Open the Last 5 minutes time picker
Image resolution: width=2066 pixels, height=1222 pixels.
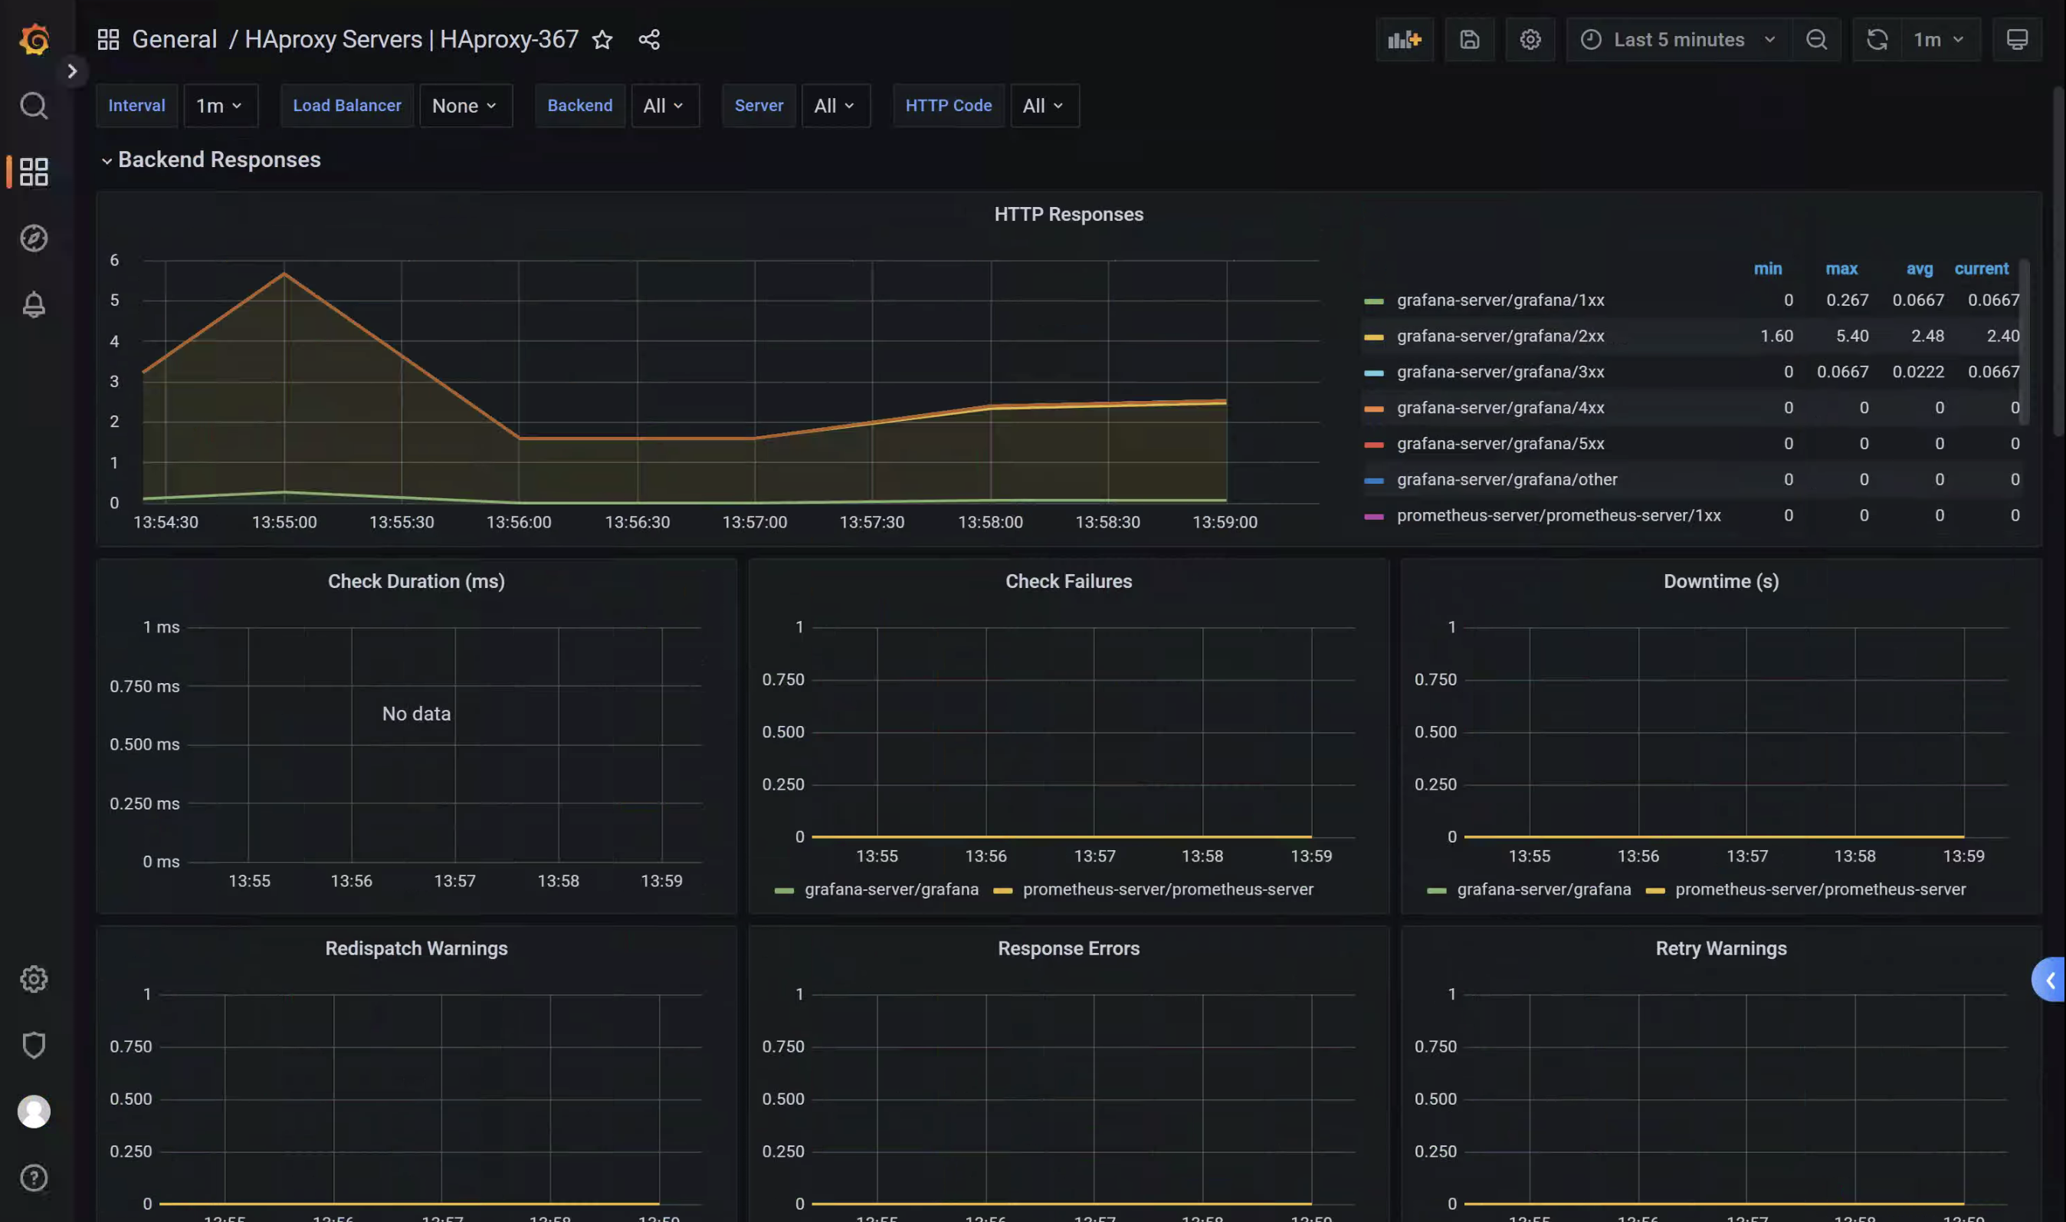tap(1678, 38)
